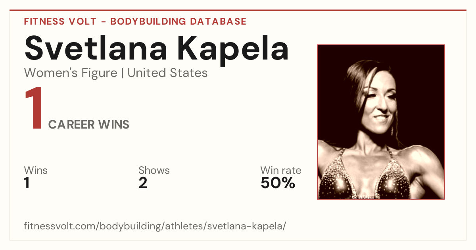Click the 50% win rate value
The width and height of the screenshot is (476, 250).
(x=278, y=183)
